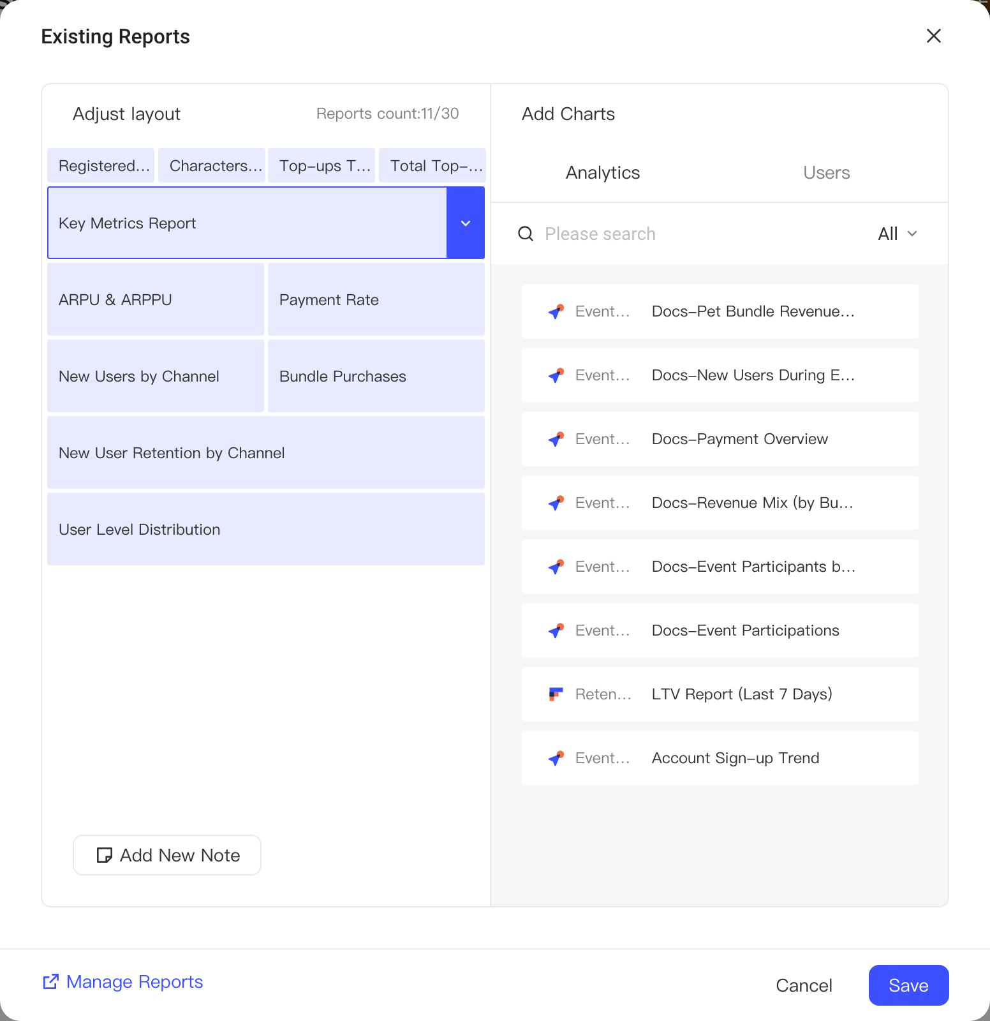Select the ARPU & ARPPU layout tile
Viewport: 990px width, 1021px height.
tap(156, 299)
